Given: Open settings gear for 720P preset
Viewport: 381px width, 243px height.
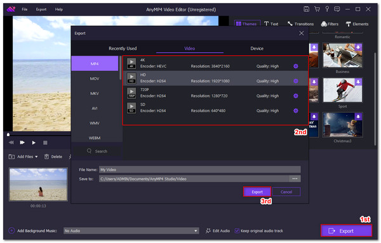Looking at the screenshot, I should tap(296, 96).
